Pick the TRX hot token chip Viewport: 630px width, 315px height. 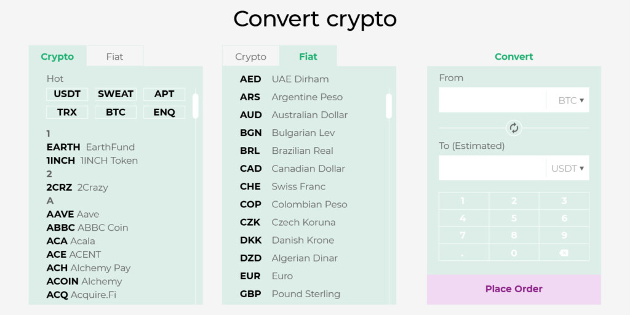coord(67,113)
